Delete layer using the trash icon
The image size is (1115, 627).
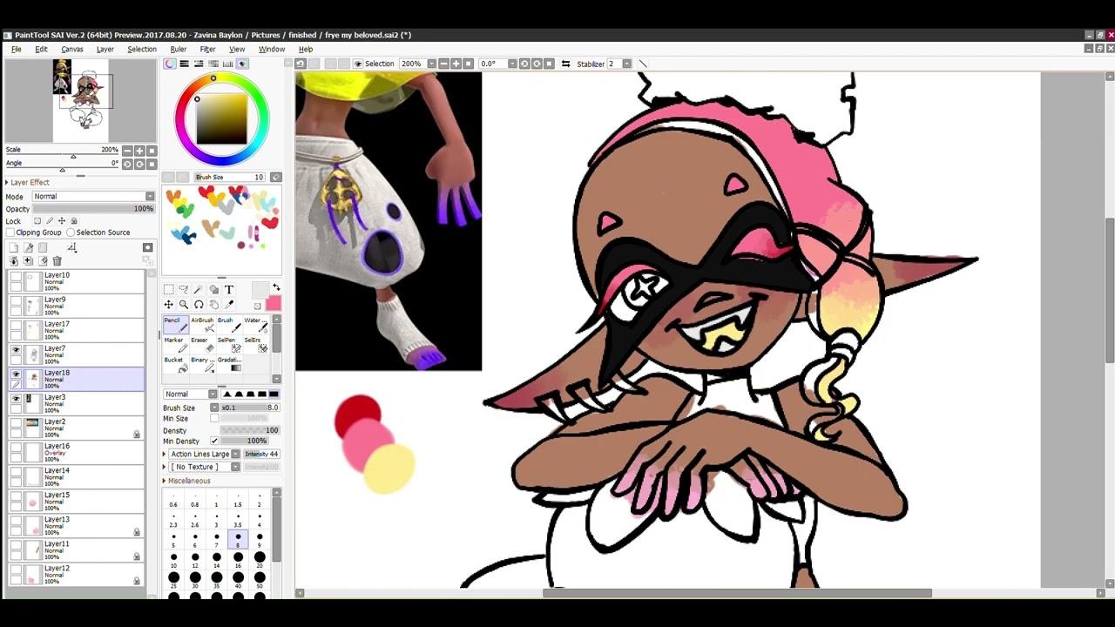click(x=57, y=260)
